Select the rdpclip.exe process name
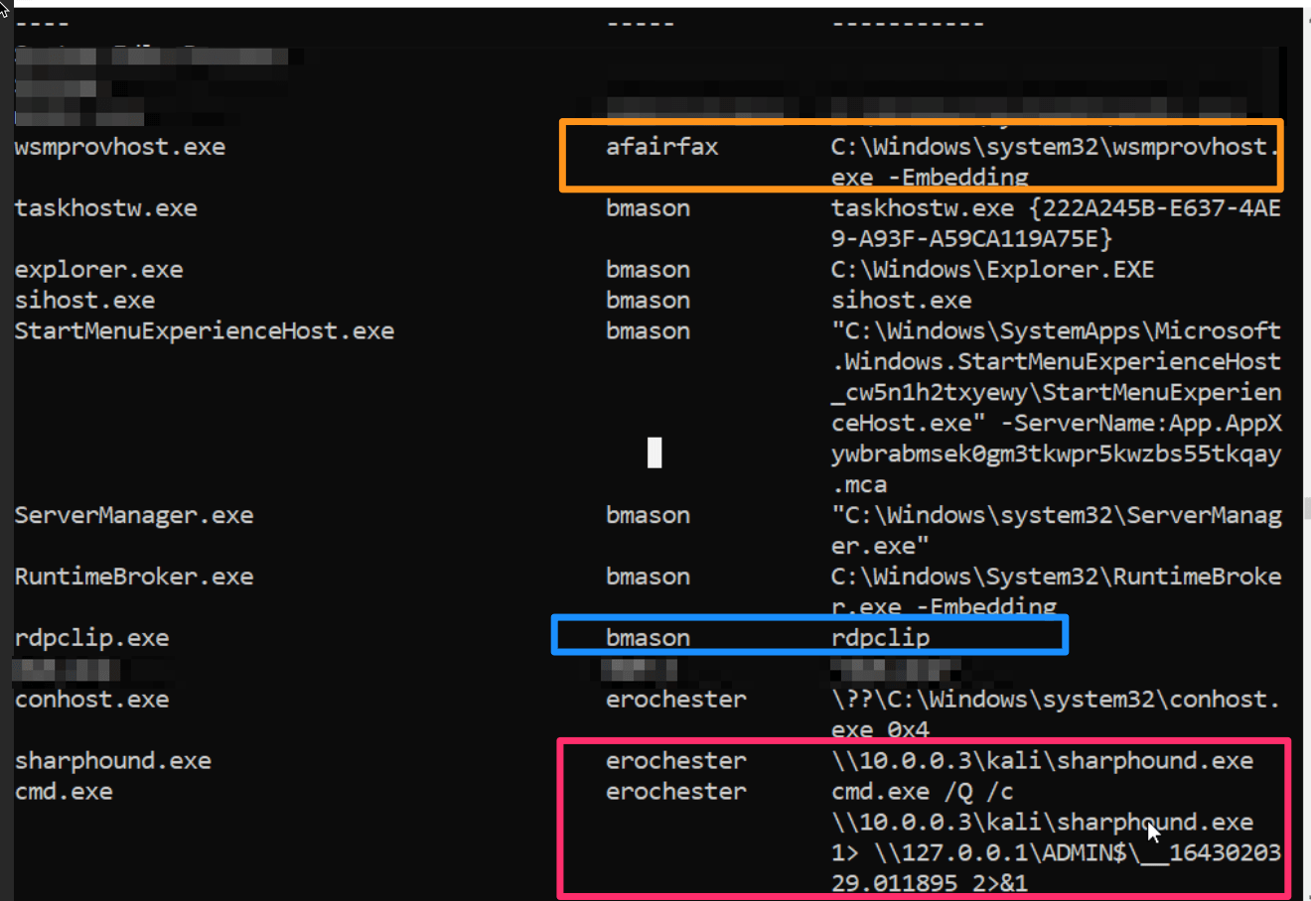1311x901 pixels. [x=92, y=638]
